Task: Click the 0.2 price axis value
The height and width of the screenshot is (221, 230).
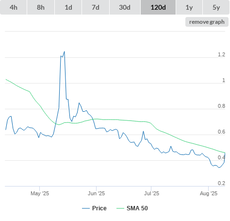Action: pyautogui.click(x=221, y=183)
